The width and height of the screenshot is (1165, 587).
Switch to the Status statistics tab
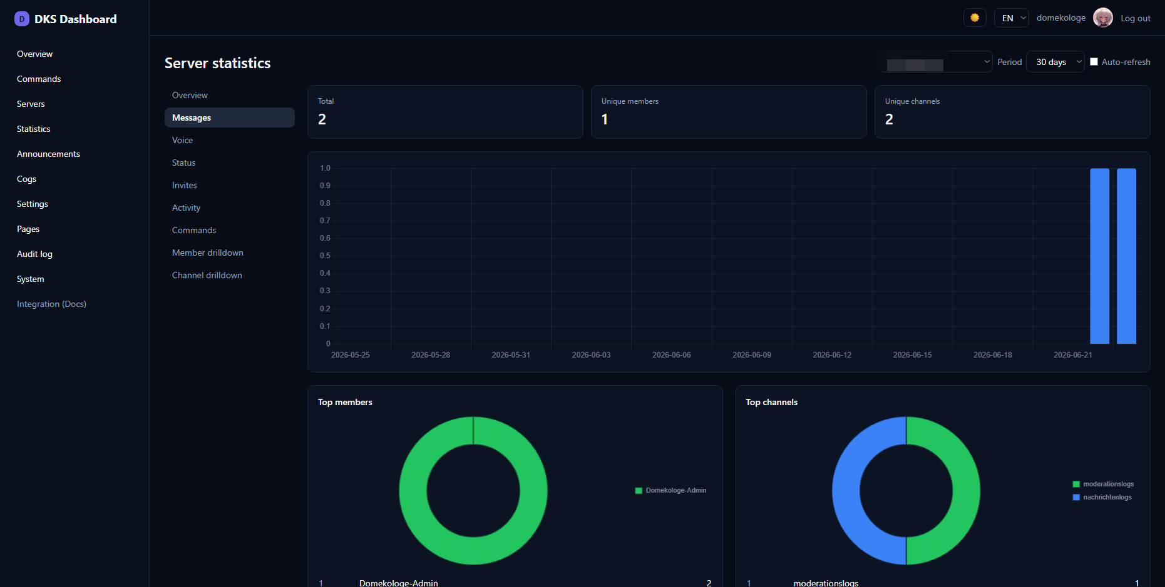coord(230,163)
